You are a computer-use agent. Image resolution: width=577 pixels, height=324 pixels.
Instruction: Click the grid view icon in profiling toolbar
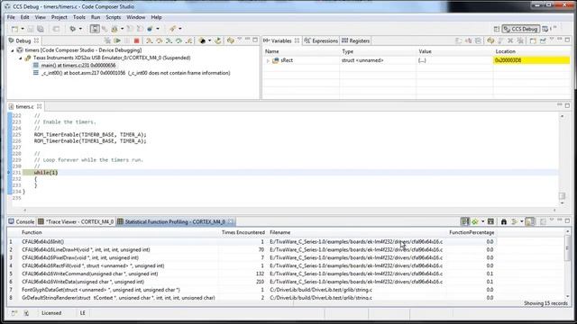pyautogui.click(x=490, y=221)
